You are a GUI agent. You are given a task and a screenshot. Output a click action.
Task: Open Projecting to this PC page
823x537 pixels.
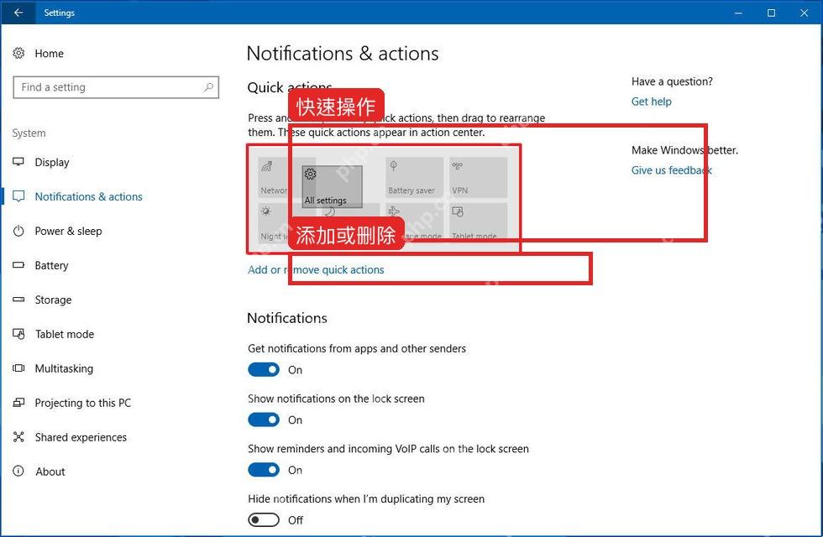83,403
